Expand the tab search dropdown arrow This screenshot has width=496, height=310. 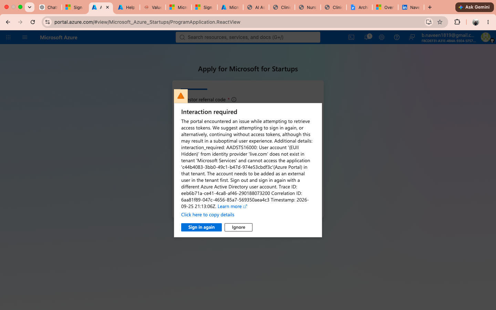[x=30, y=7]
